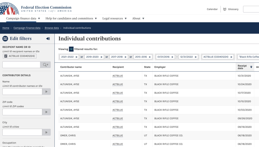Remove the 2019-2020 filter tag
The height and width of the screenshot is (147, 259).
point(102,57)
